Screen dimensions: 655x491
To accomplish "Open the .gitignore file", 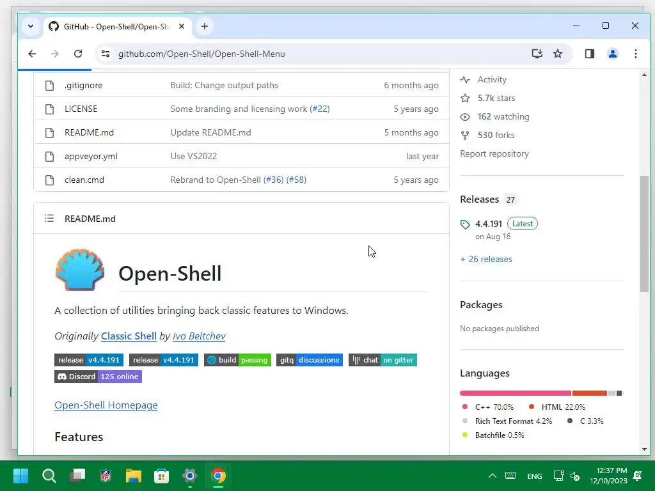I will click(x=84, y=85).
